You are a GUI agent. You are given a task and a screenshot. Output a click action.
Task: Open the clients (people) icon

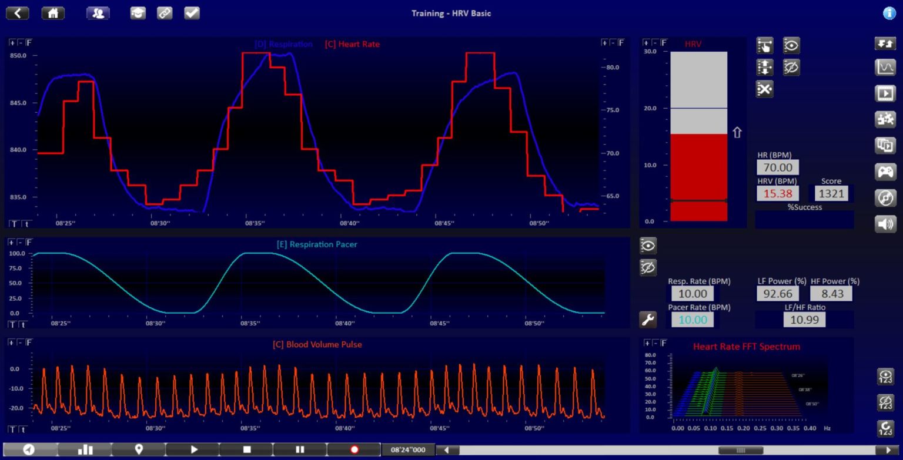[x=98, y=13]
